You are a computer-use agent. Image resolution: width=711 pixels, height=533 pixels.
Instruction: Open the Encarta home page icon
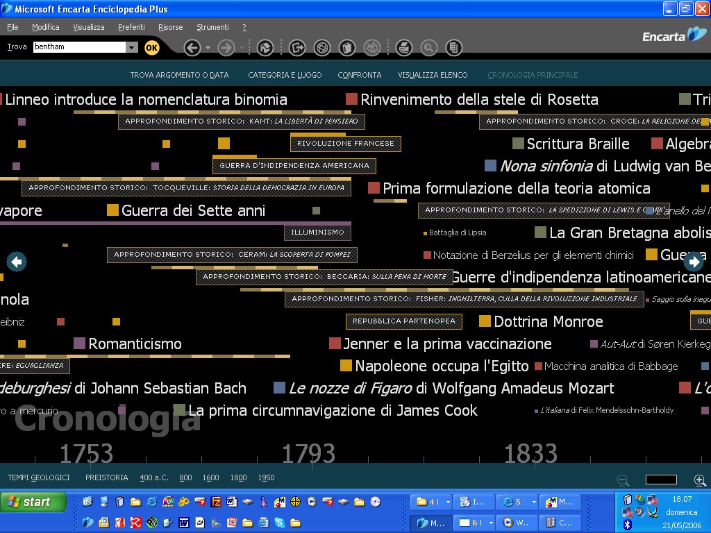coord(265,48)
